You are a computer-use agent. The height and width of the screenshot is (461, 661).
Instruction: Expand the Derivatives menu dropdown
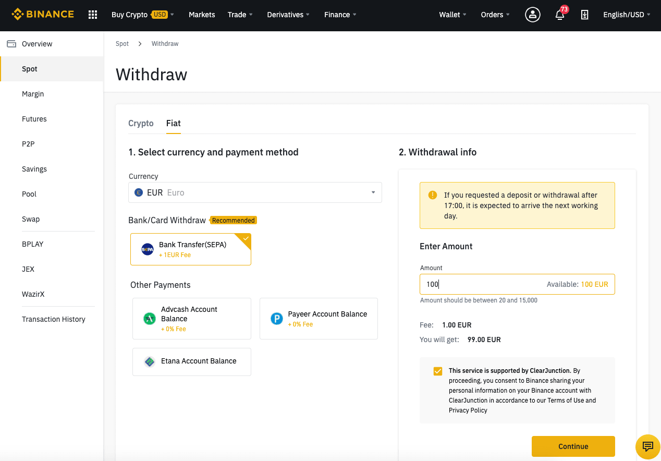tap(288, 15)
